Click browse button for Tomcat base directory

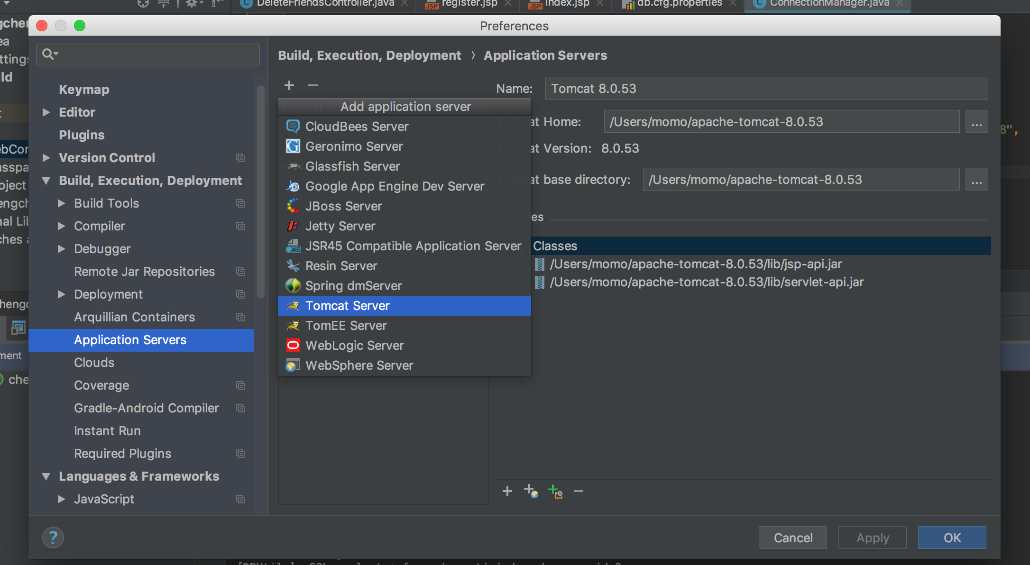[x=976, y=180]
